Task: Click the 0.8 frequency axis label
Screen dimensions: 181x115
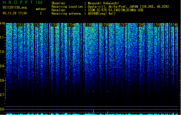Action: (x=2, y=80)
